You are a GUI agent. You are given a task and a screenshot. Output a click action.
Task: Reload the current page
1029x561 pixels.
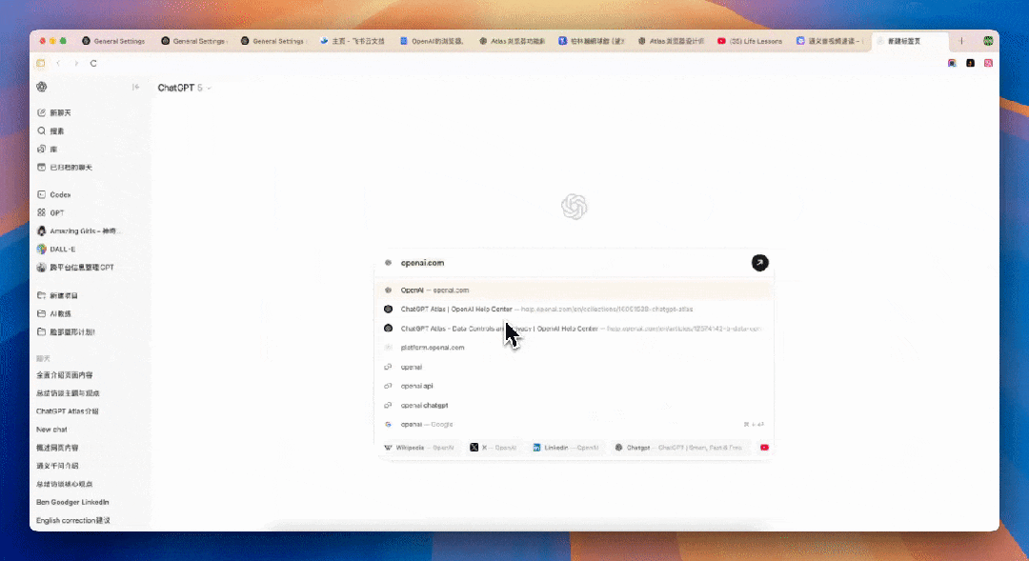coord(91,63)
